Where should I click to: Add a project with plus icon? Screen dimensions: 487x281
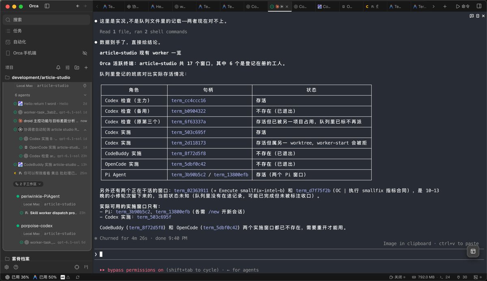[86, 67]
